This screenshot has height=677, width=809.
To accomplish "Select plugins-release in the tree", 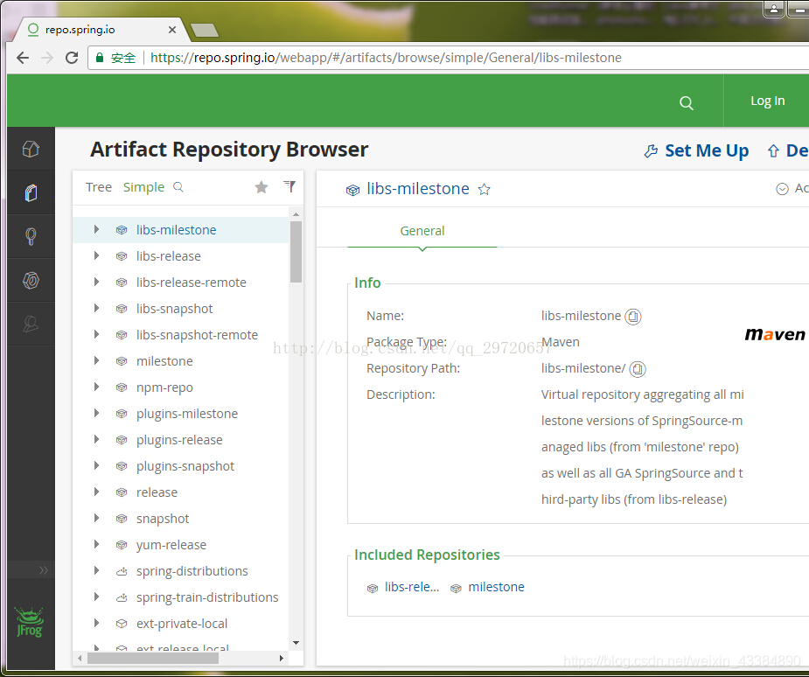I will coord(179,440).
